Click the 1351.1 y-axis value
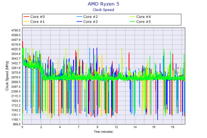 [x=16, y=115]
